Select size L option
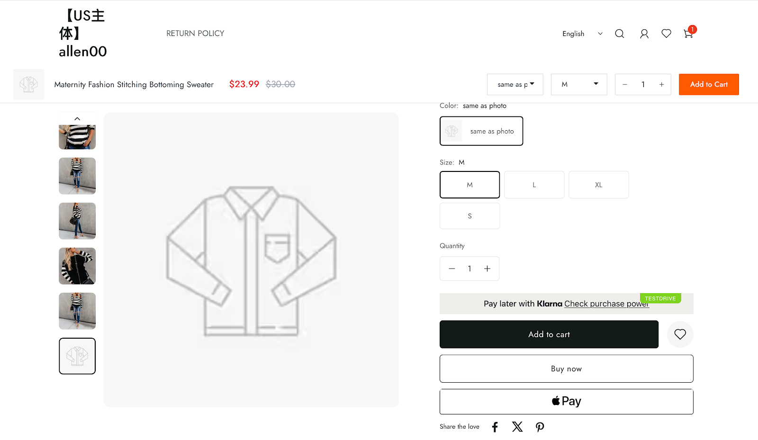 534,185
